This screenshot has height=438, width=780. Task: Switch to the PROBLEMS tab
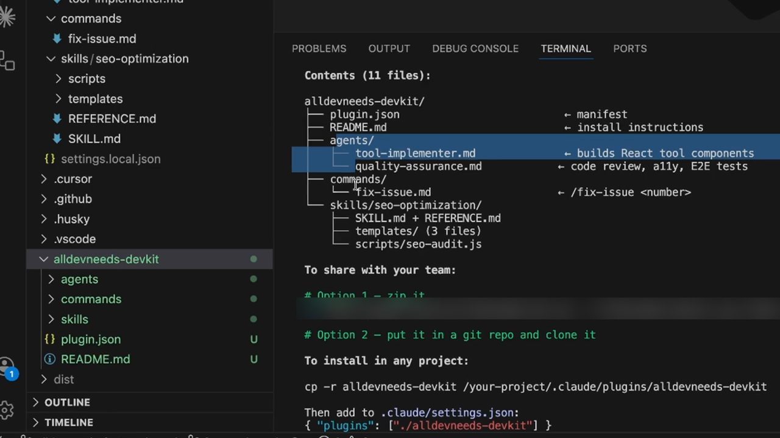tap(319, 49)
